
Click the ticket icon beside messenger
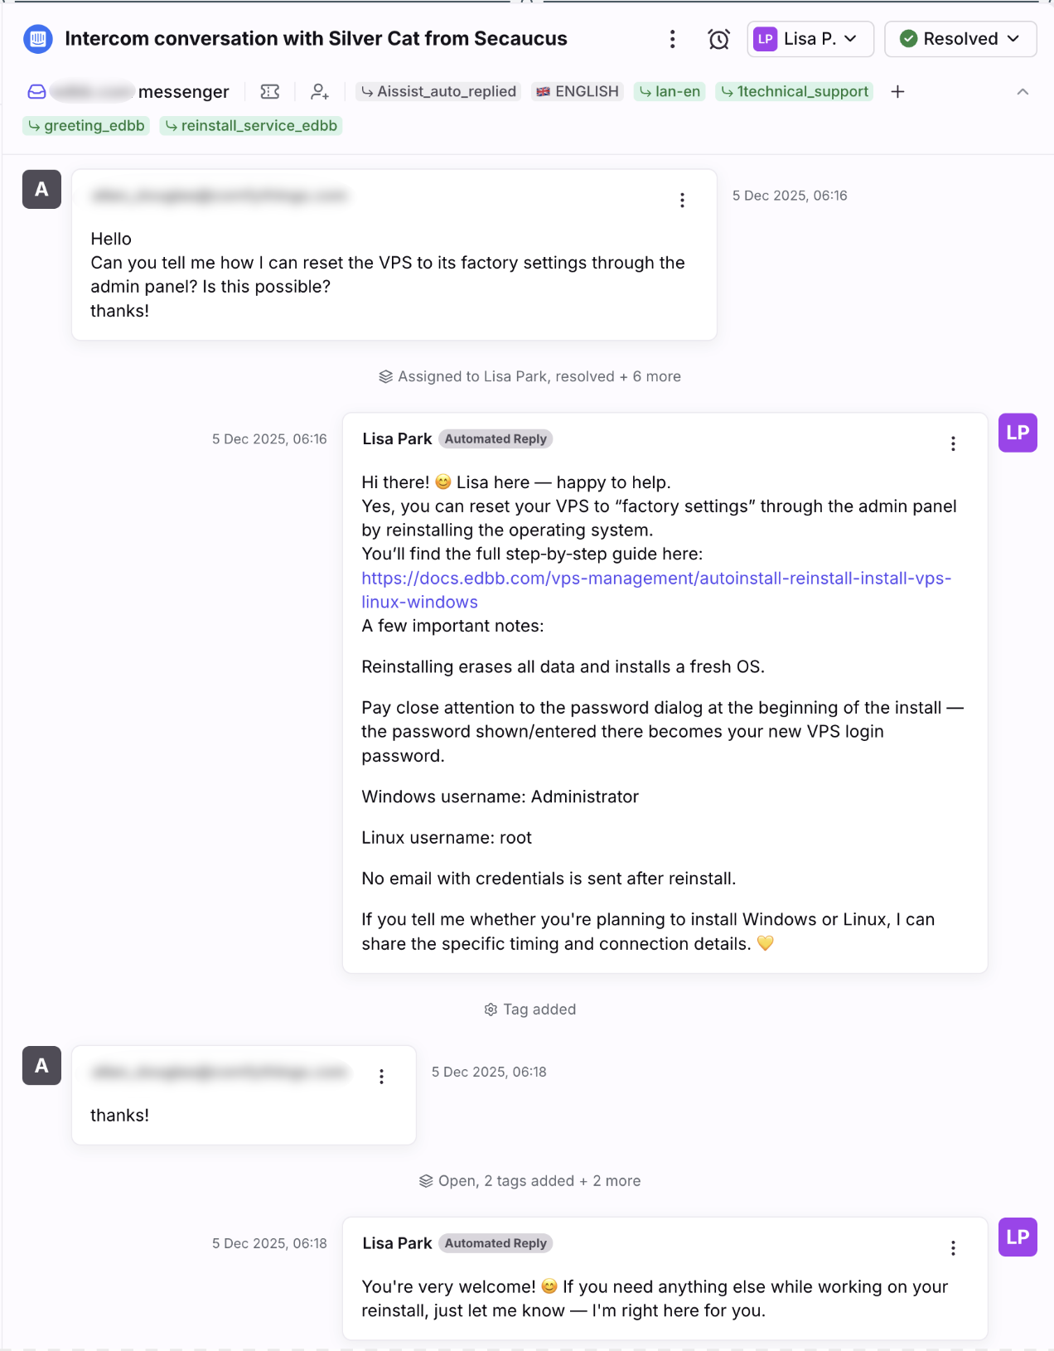point(270,92)
